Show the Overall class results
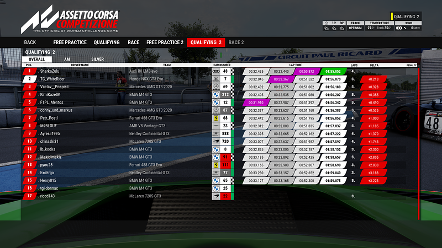The image size is (442, 248). pyautogui.click(x=37, y=59)
